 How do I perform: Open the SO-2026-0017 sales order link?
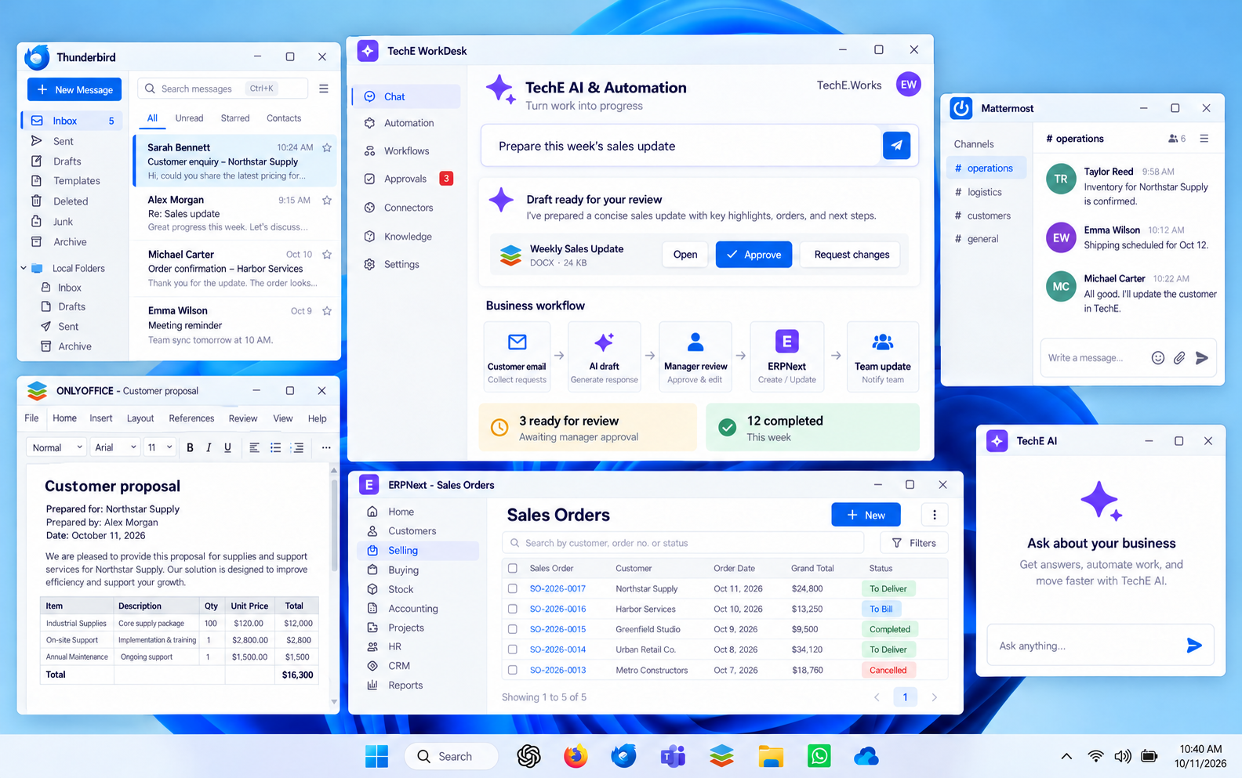(557, 588)
